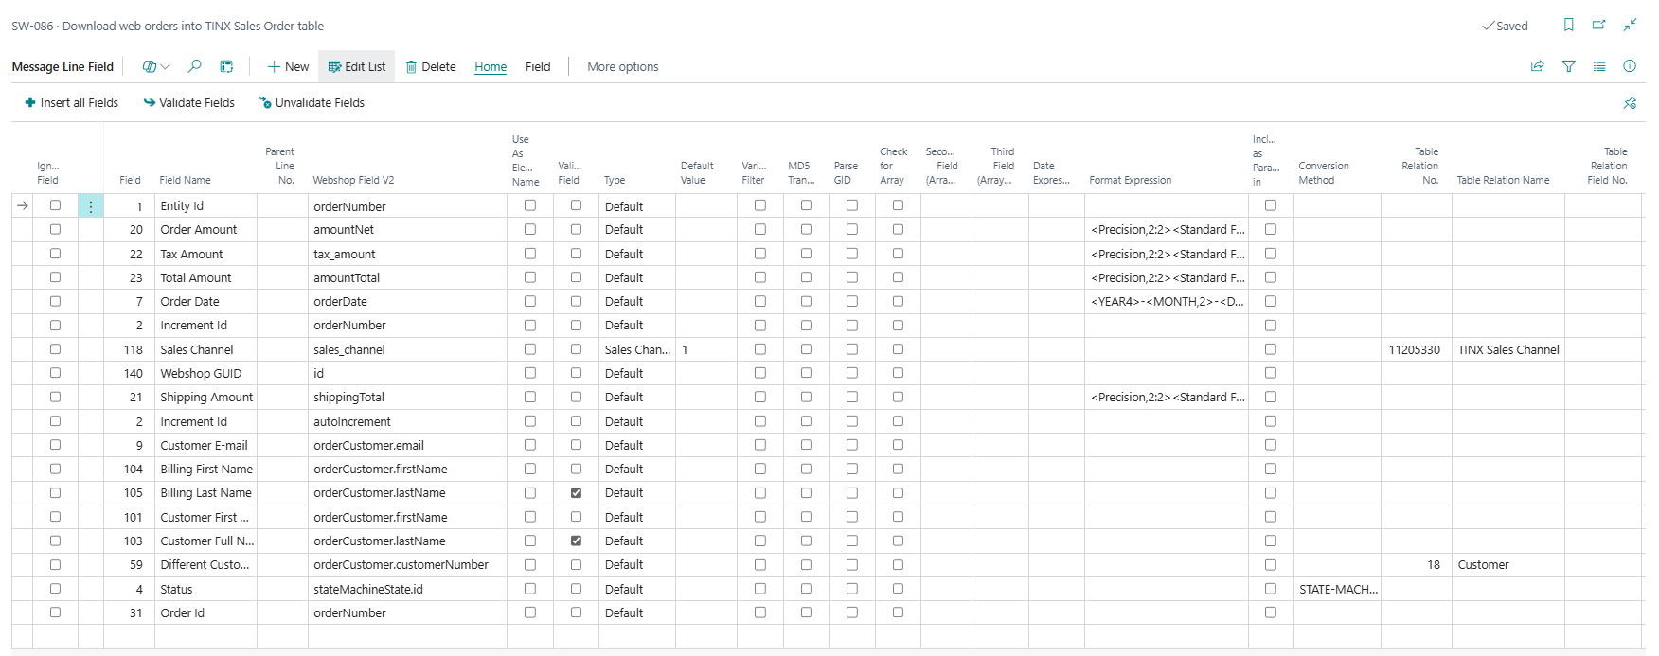Delete the selected line
Screen dimensions: 1659x656
point(431,66)
